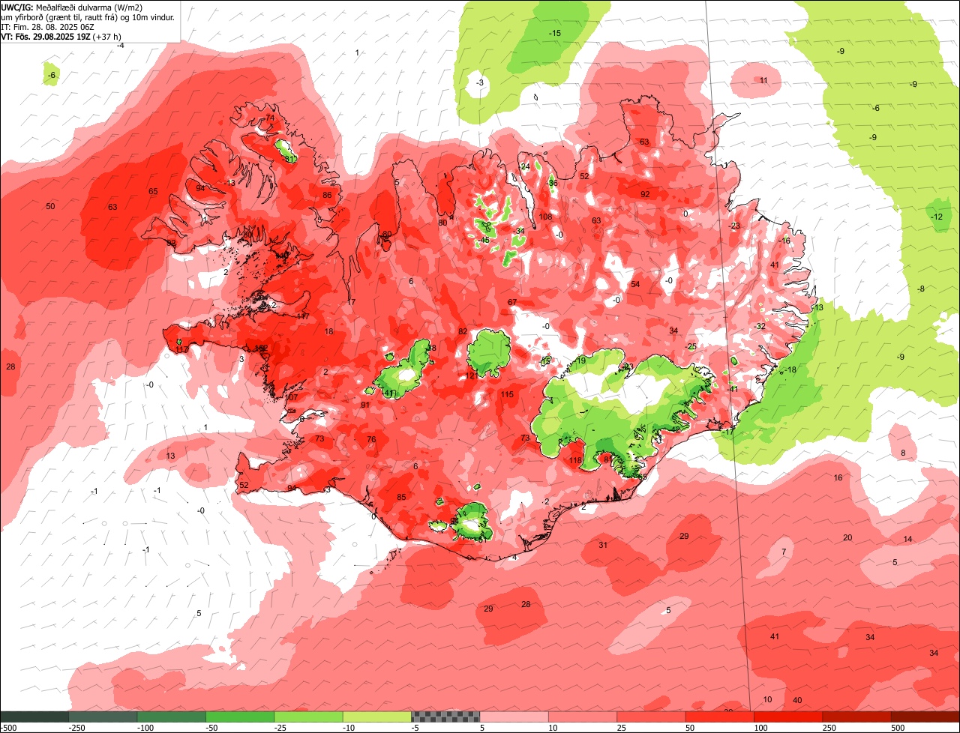Click the map value '86' near the Westfjords
Image resolution: width=960 pixels, height=733 pixels.
[327, 195]
